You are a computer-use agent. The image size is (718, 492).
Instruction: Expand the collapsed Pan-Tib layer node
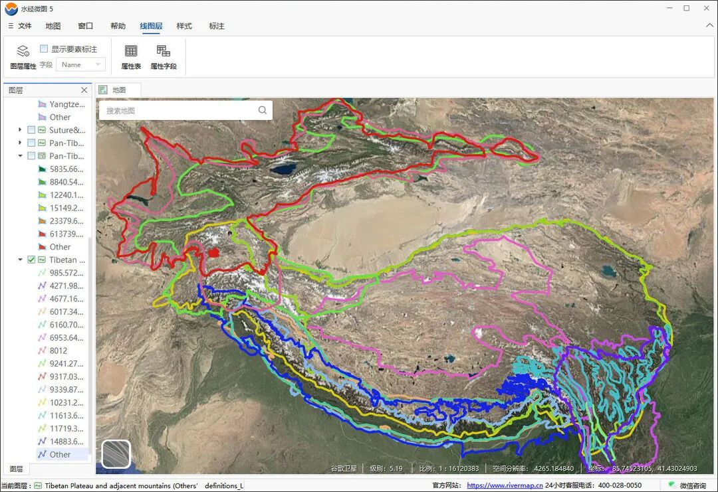pyautogui.click(x=20, y=143)
